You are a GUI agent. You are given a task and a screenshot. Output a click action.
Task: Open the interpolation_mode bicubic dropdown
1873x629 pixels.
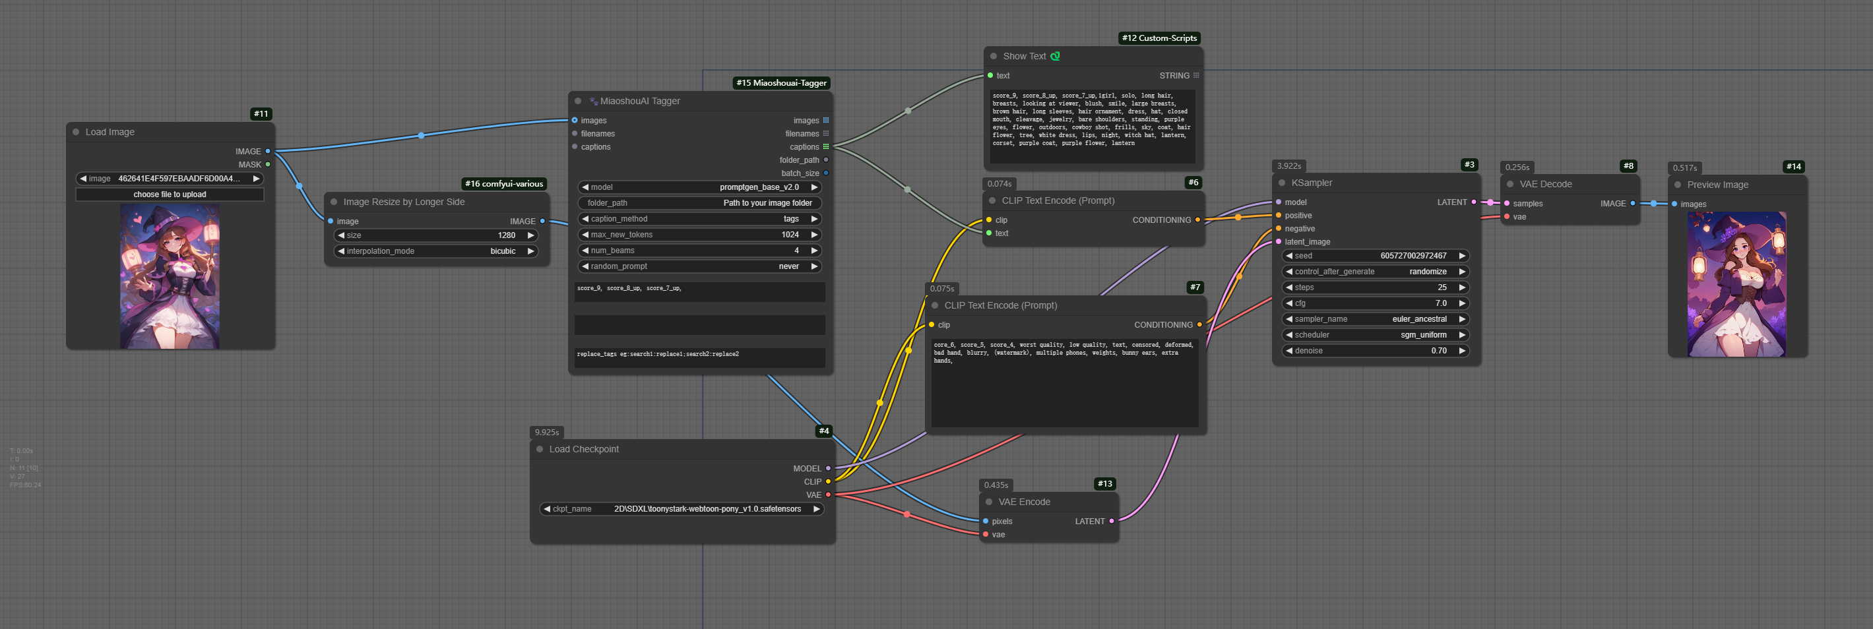coord(435,251)
